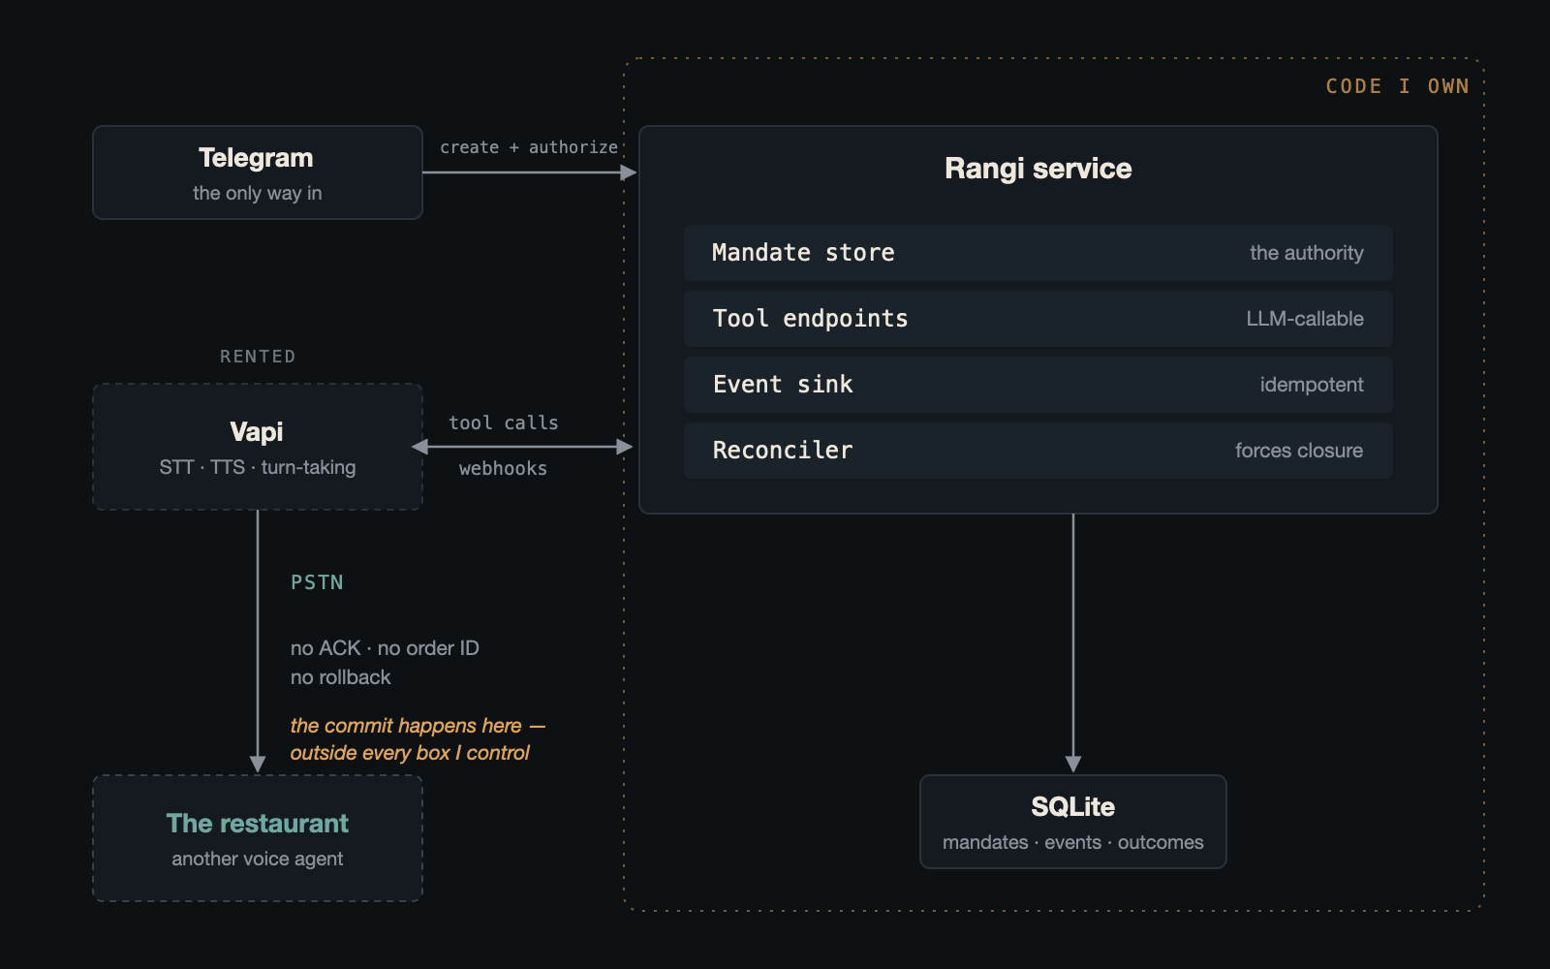The height and width of the screenshot is (969, 1550).
Task: Click the arrowhead pointing into SQLite
Action: tap(1073, 764)
